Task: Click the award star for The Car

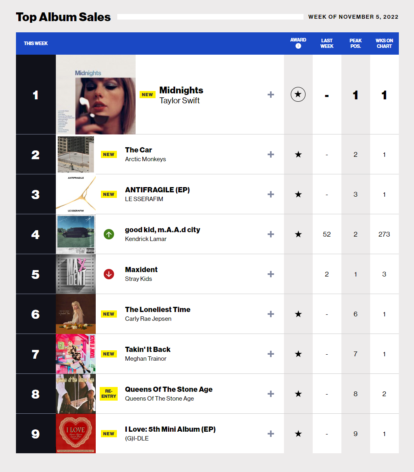Action: (298, 154)
